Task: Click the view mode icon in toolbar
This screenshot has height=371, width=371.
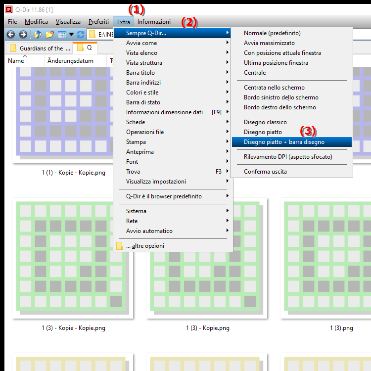Action: [62, 34]
